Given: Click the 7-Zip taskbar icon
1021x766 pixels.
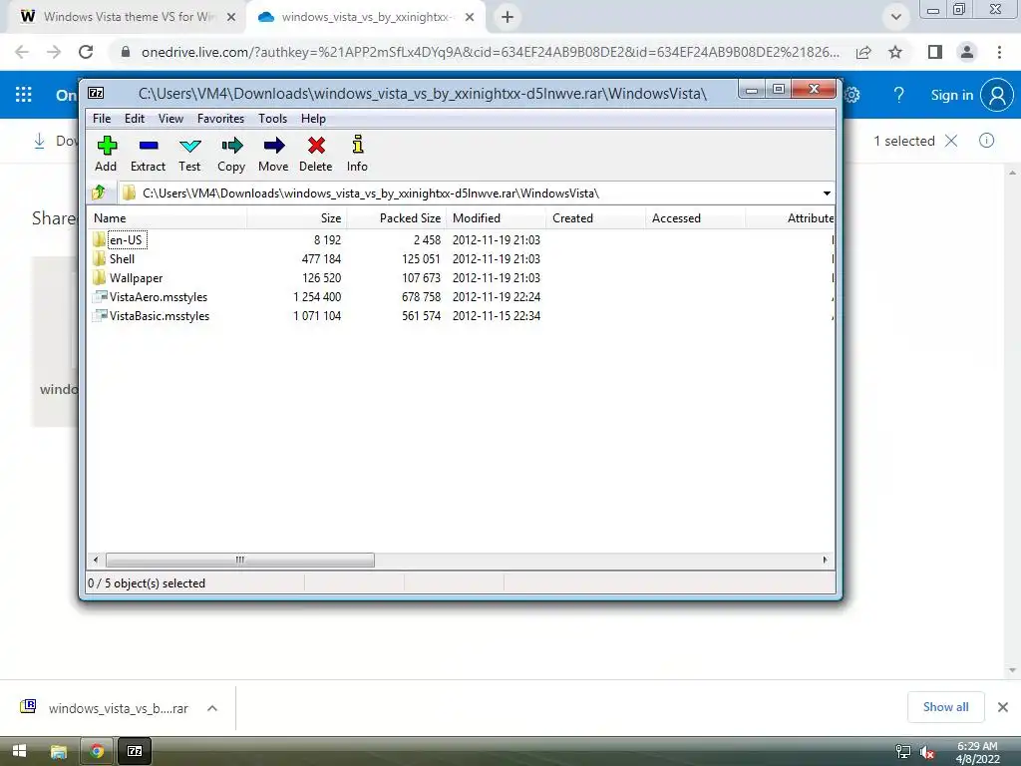Looking at the screenshot, I should pos(135,751).
